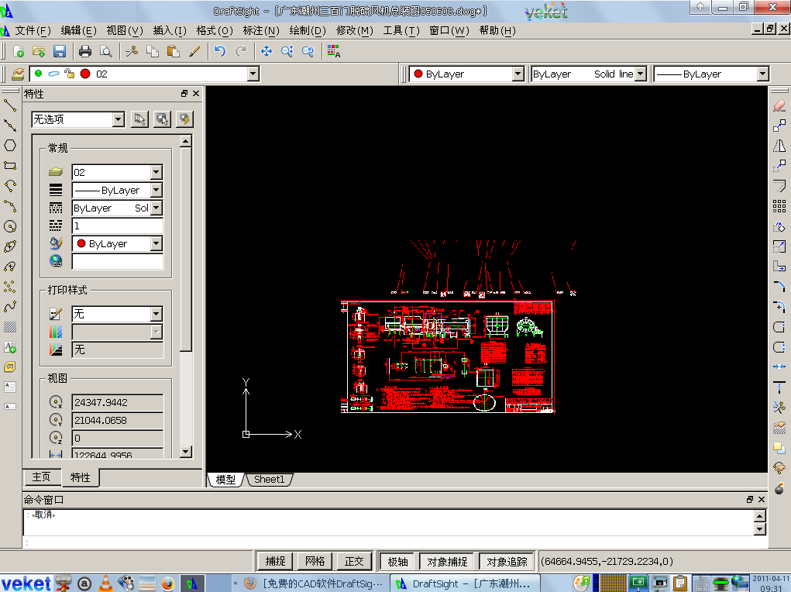The image size is (791, 592).
Task: Switch to the Sheet1 tab
Action: click(270, 480)
